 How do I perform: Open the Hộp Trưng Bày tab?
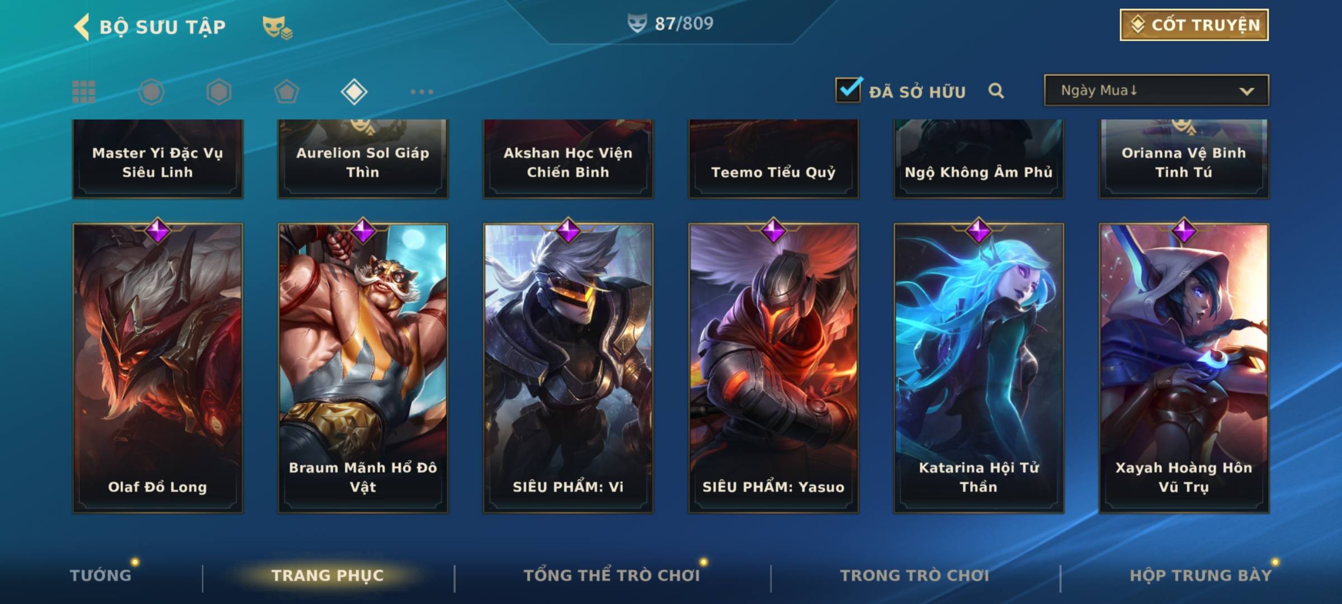1201,575
